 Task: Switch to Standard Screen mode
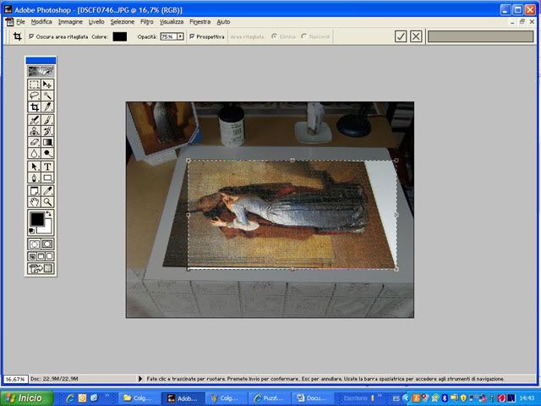point(32,256)
